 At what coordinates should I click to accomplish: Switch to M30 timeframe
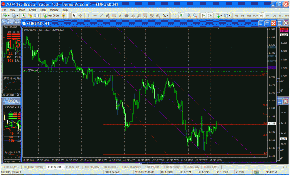coord(255,16)
